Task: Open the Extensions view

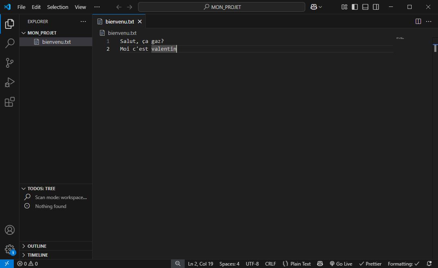Action: pyautogui.click(x=9, y=102)
